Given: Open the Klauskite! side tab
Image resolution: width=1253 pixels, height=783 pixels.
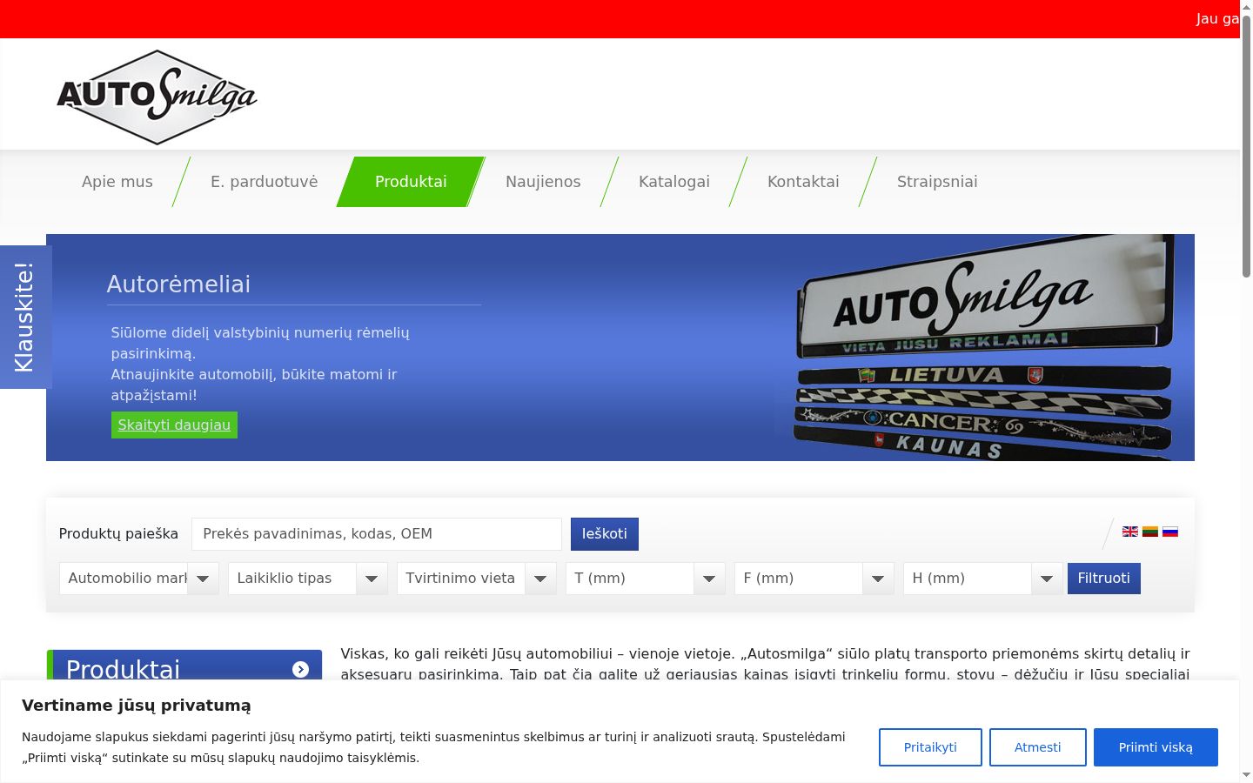Looking at the screenshot, I should click(x=25, y=317).
